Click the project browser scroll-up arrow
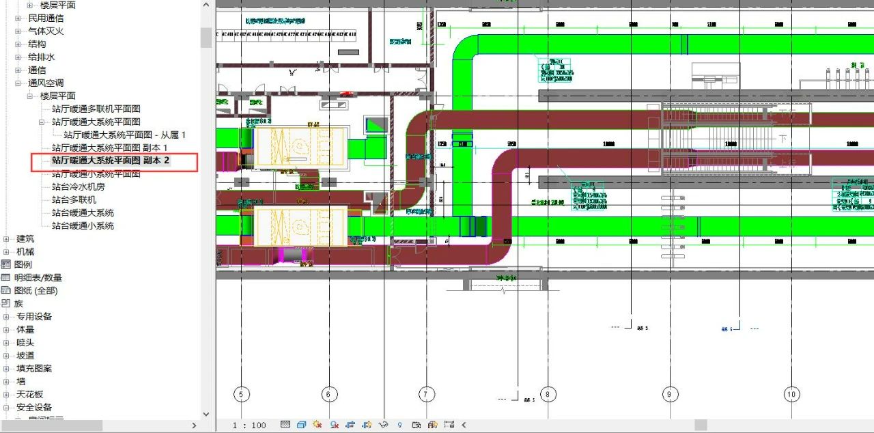Viewport: 874px width, 433px height. click(x=206, y=5)
